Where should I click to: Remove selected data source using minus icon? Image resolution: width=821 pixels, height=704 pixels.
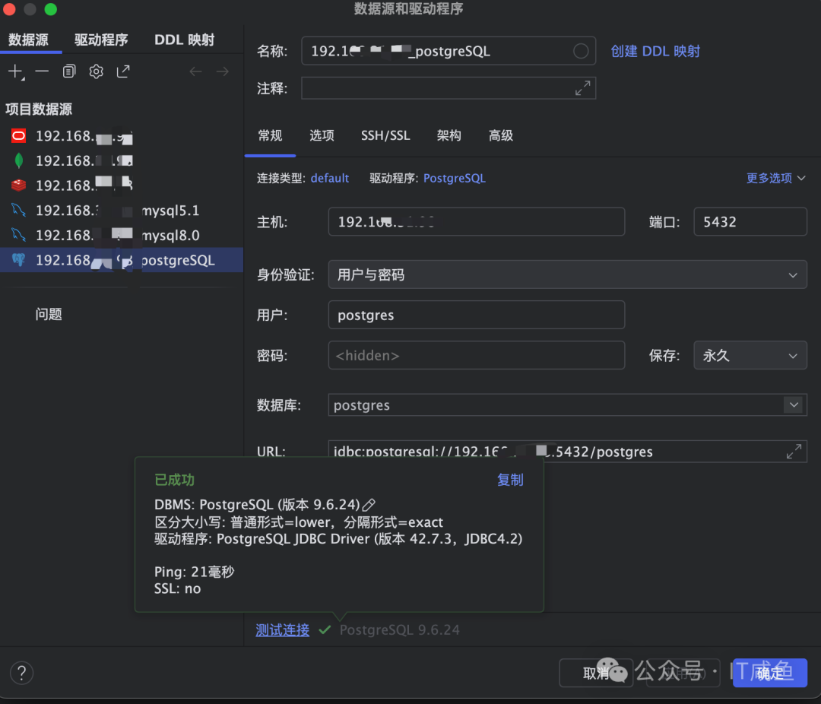(43, 71)
